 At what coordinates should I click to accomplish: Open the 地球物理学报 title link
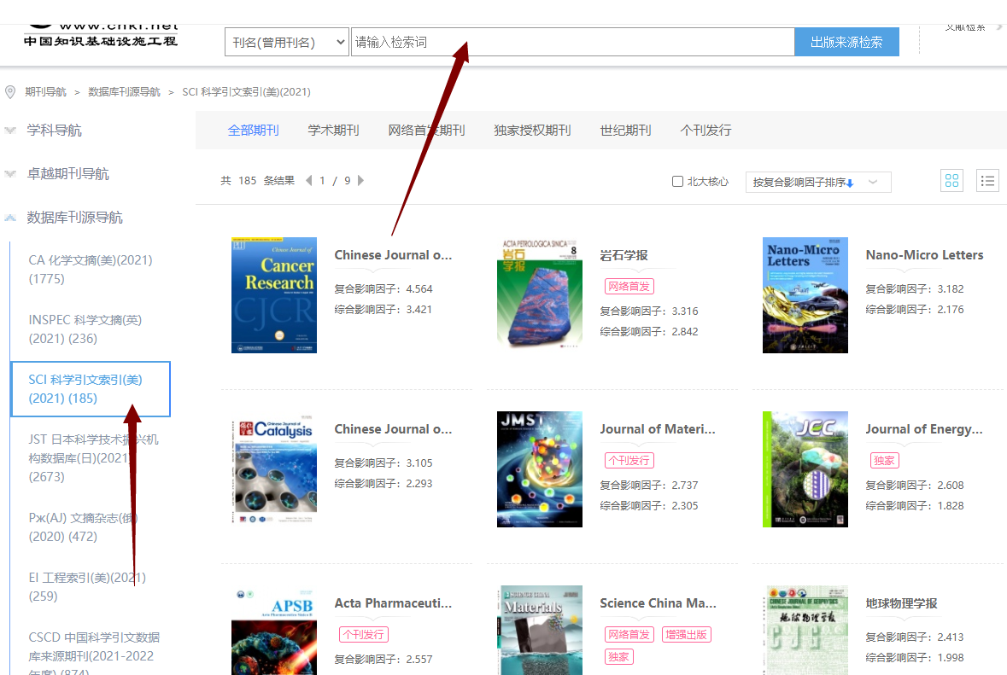click(902, 603)
